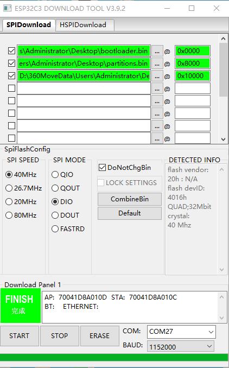Click file list scrollbar down arrow
This screenshot has height=368, width=229.
[223, 139]
